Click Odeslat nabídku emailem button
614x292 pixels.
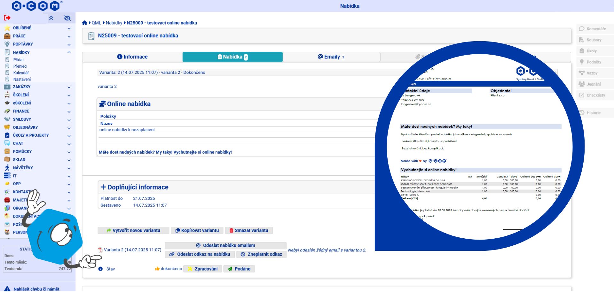pos(225,245)
